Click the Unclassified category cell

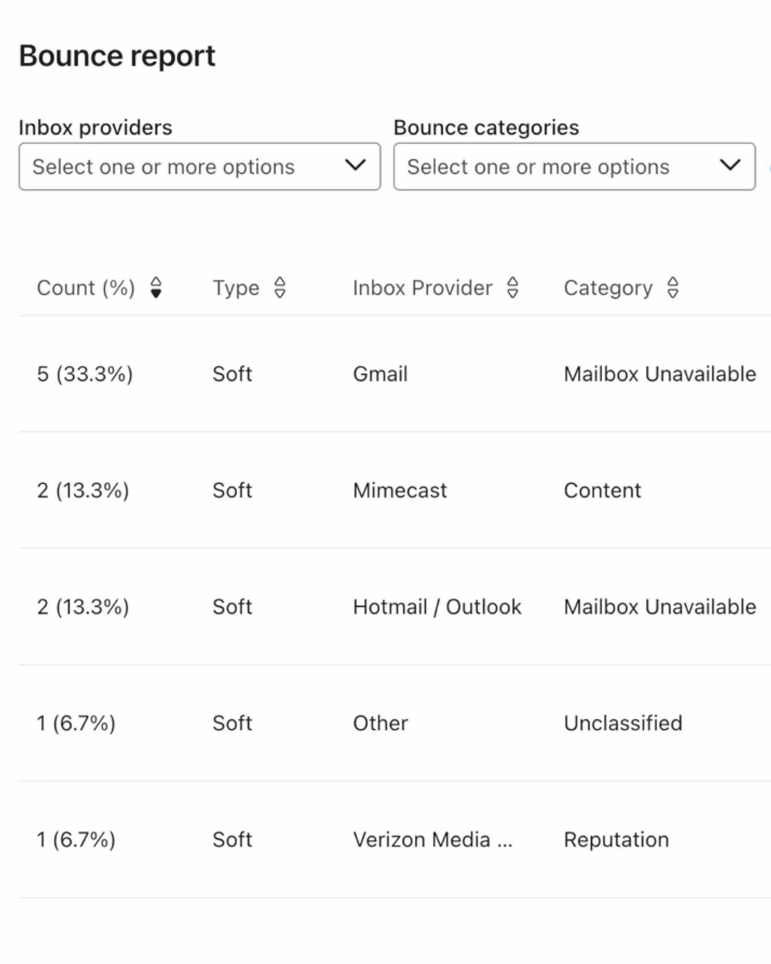click(623, 723)
